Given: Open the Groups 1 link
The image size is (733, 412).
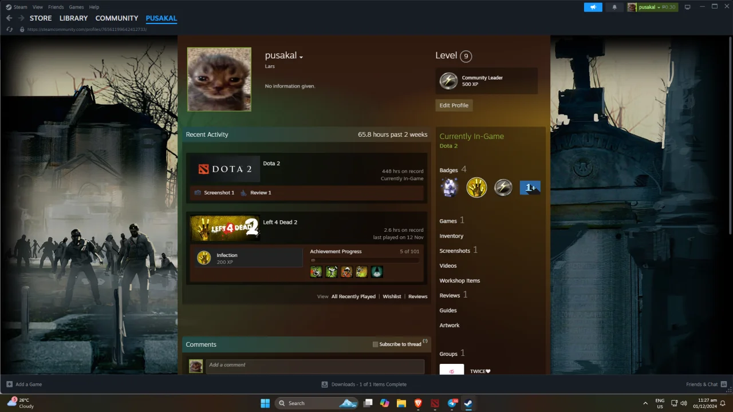Looking at the screenshot, I should coord(452,354).
